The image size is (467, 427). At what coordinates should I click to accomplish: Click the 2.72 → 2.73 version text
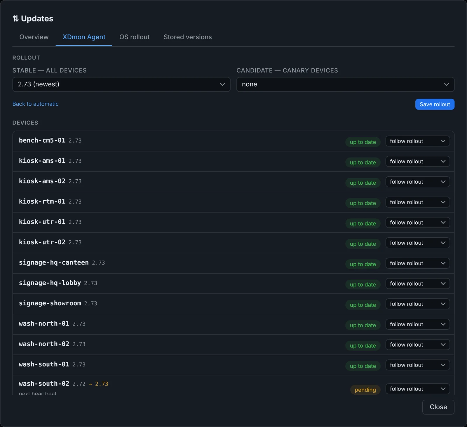(x=90, y=384)
